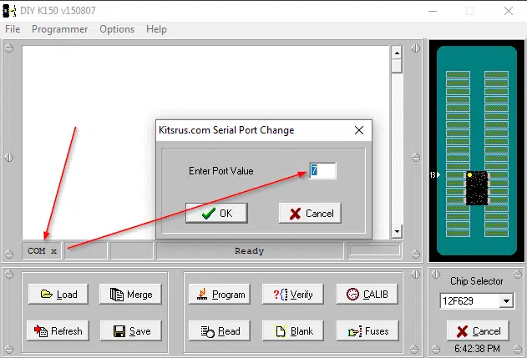
Task: Click the 12F629 chip combo box
Action: pos(477,300)
